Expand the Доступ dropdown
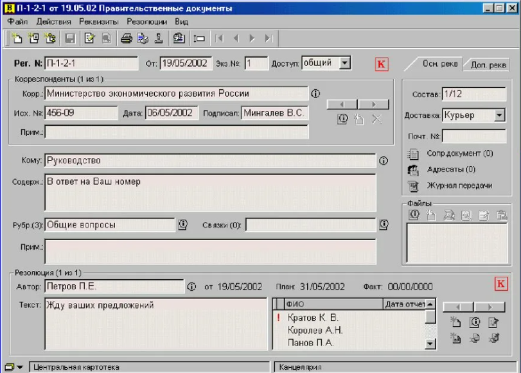 345,63
